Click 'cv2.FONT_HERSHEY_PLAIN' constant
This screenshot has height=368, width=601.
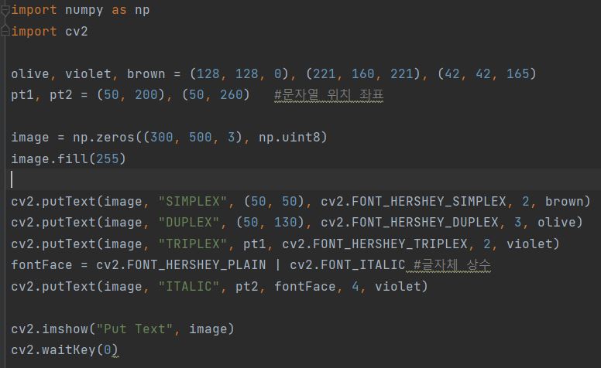point(181,264)
